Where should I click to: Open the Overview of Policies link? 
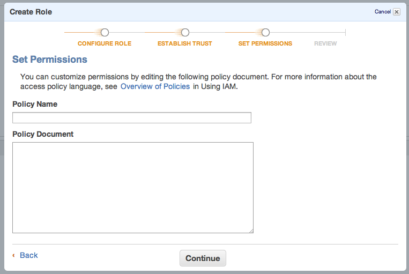[x=155, y=86]
